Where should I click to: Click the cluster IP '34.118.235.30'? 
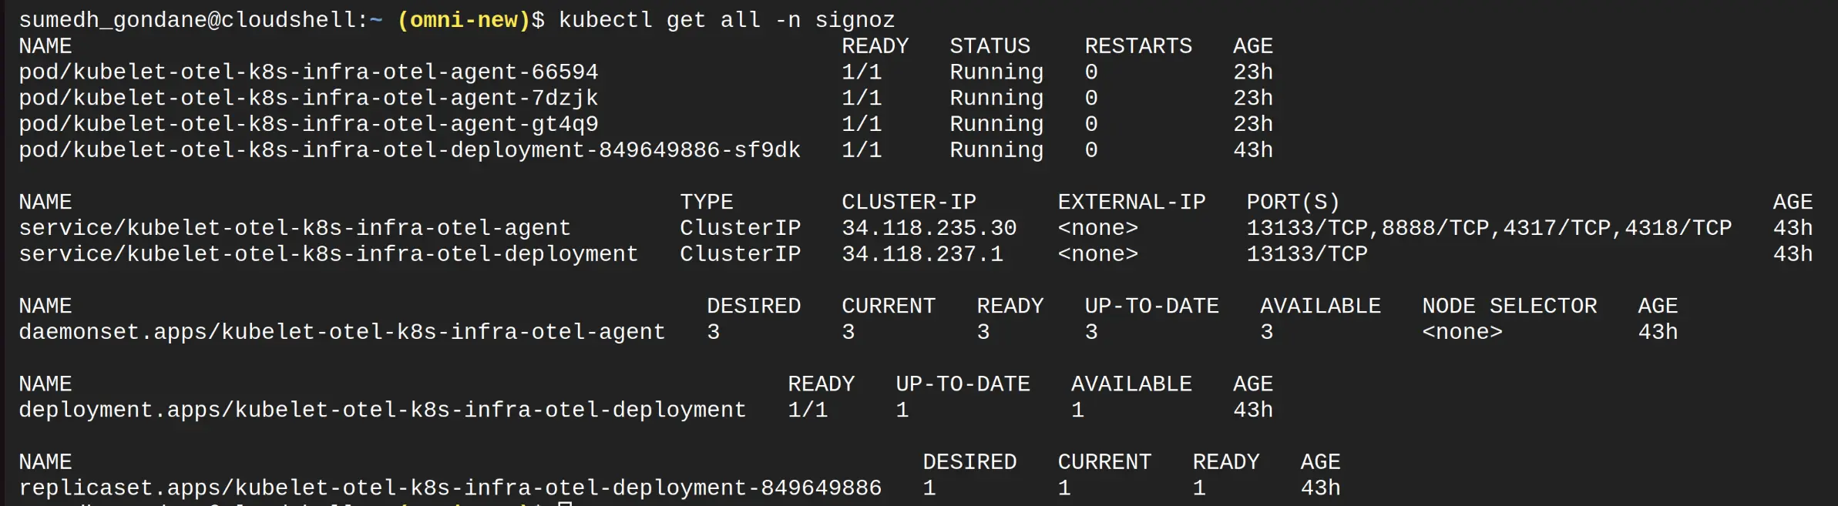929,228
